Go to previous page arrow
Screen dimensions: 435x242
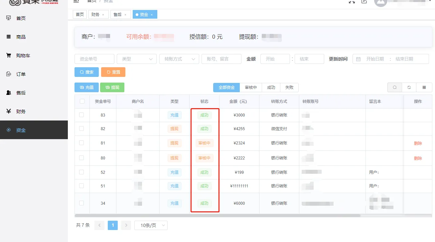(x=99, y=225)
